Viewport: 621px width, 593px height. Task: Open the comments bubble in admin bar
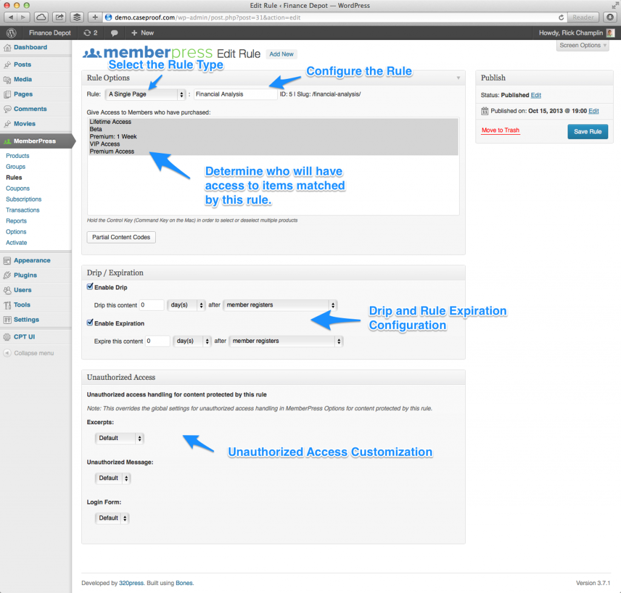coord(114,33)
